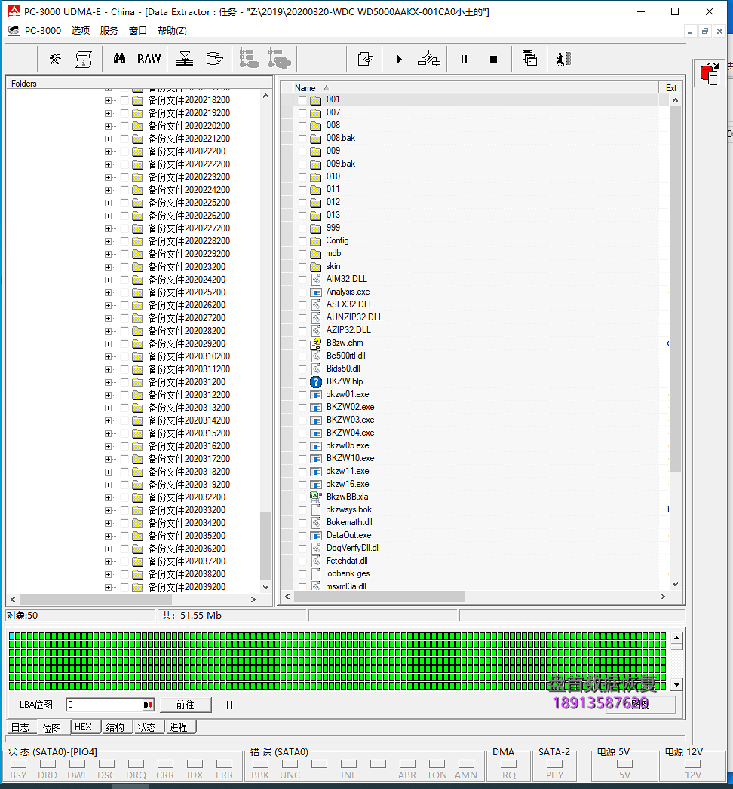Open the 选项 menu
733x789 pixels.
81,31
